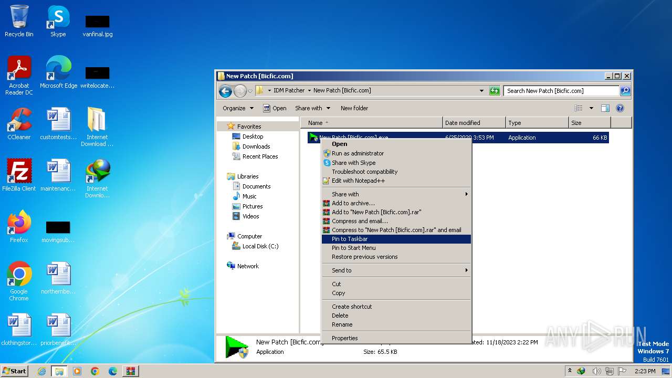Sort by the Date modified column header
672x378 pixels.
point(475,123)
